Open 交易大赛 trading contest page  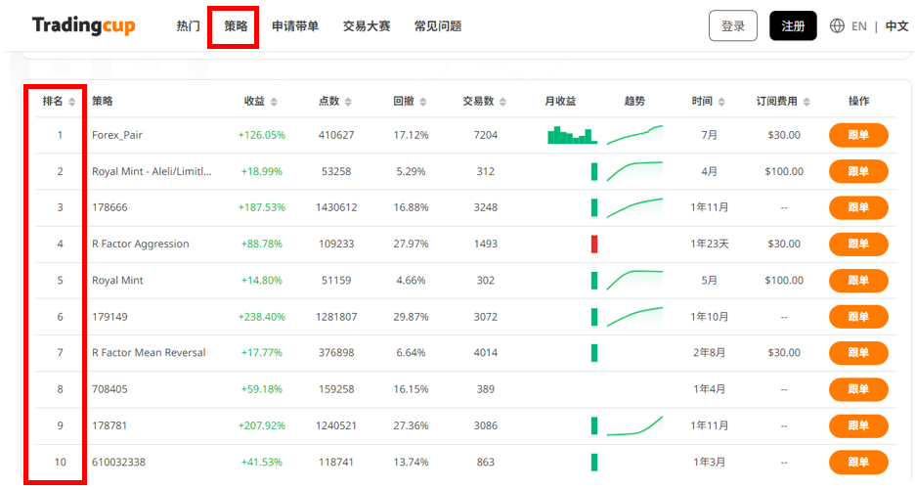[367, 26]
